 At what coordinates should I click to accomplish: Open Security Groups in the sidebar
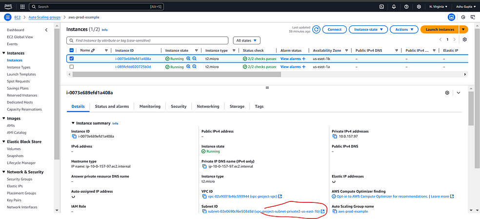tap(20, 179)
